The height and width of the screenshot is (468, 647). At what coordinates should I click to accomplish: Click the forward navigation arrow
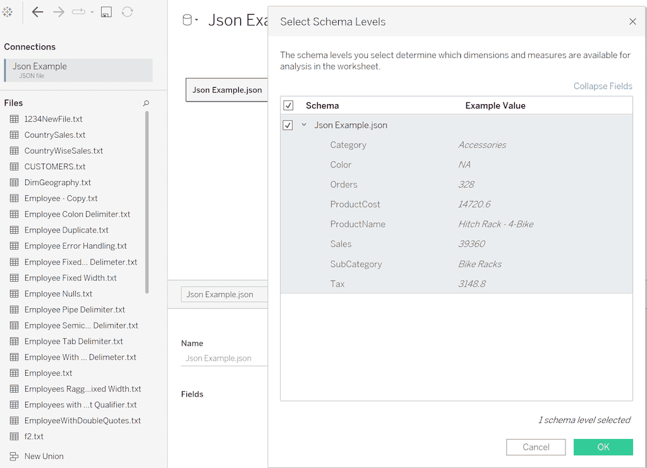pyautogui.click(x=58, y=11)
